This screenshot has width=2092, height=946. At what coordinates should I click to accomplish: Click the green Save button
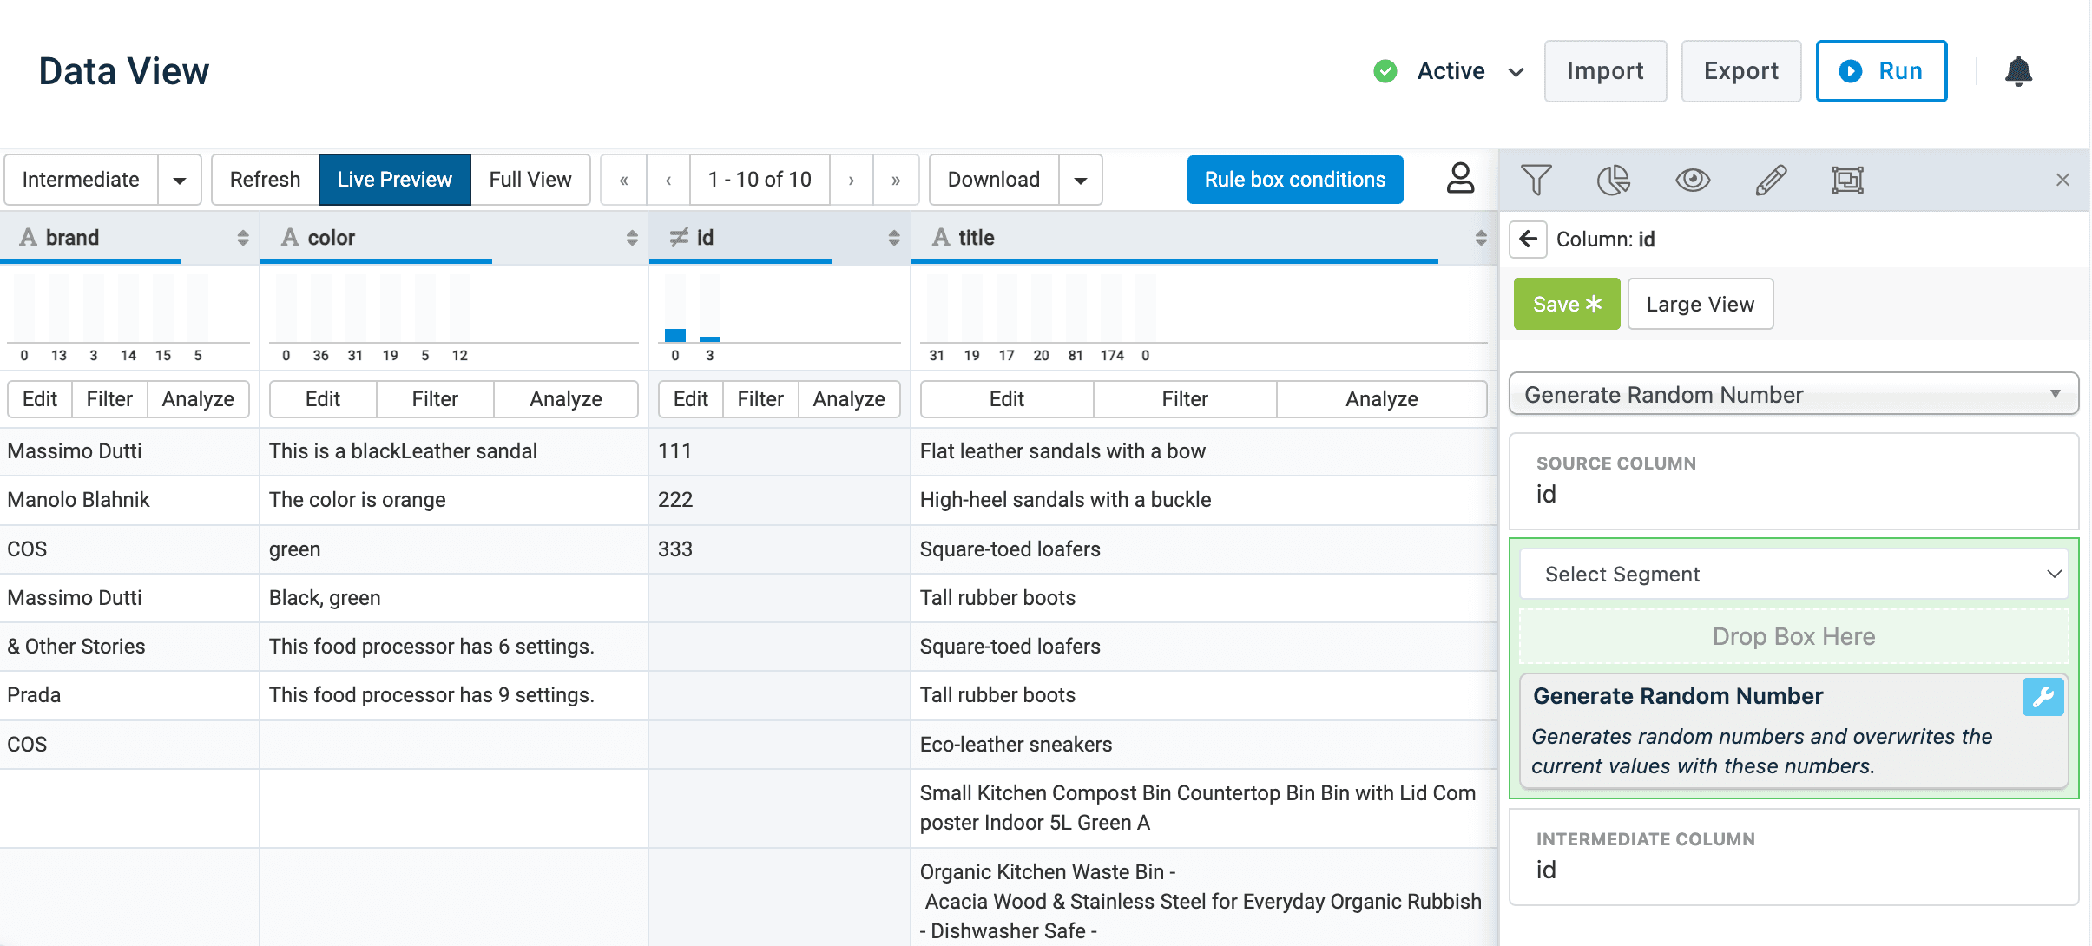point(1566,305)
